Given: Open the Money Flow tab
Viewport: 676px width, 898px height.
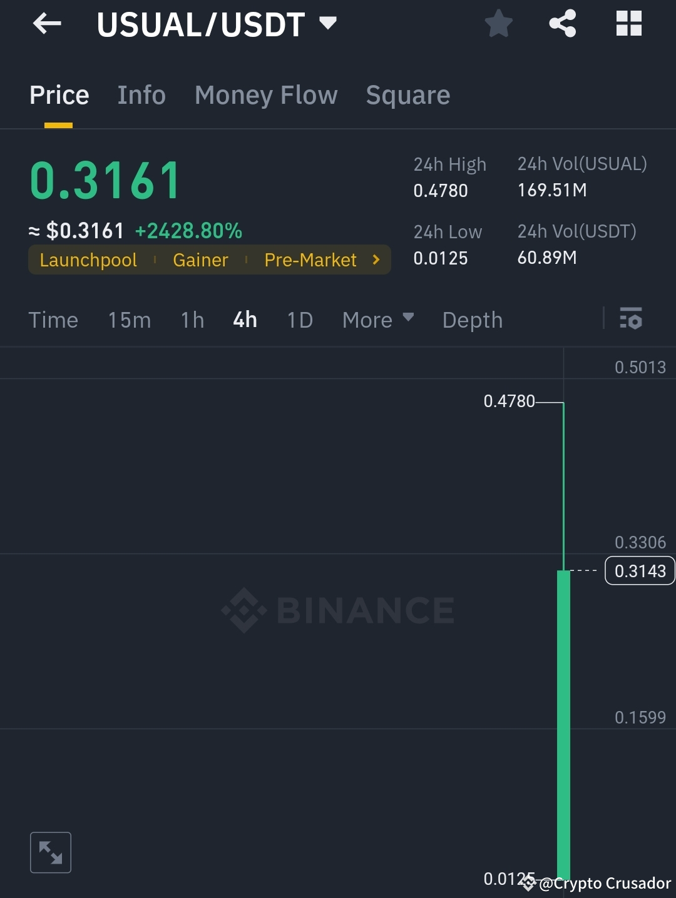Looking at the screenshot, I should 265,95.
